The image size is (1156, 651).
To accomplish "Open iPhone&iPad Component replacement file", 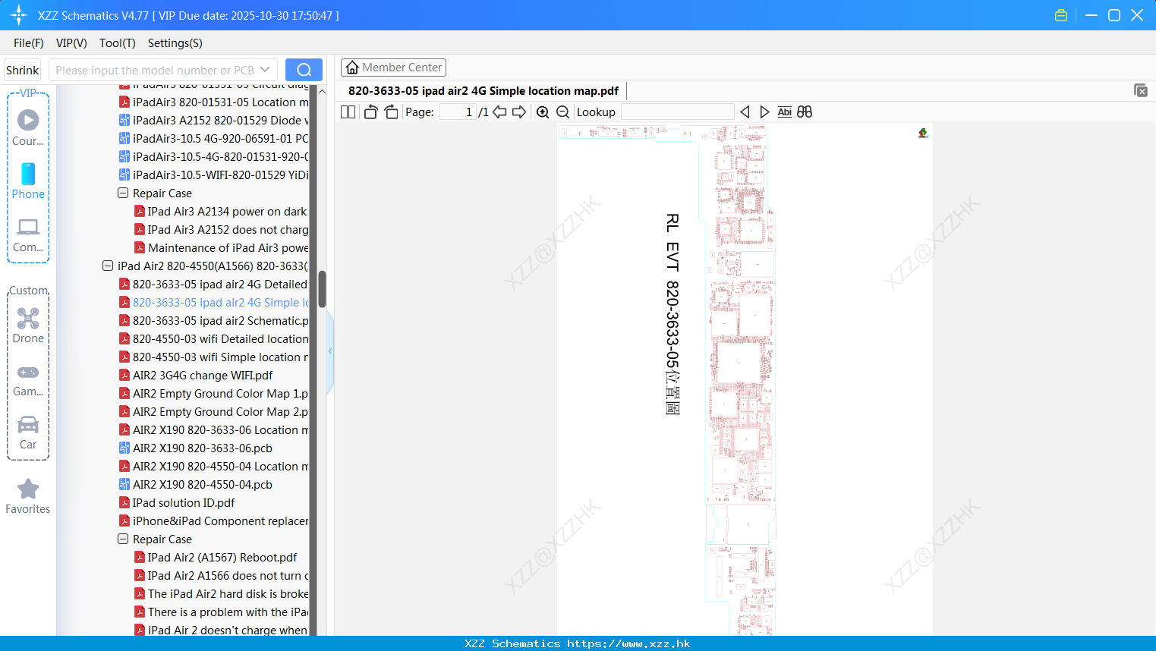I will pos(214,521).
